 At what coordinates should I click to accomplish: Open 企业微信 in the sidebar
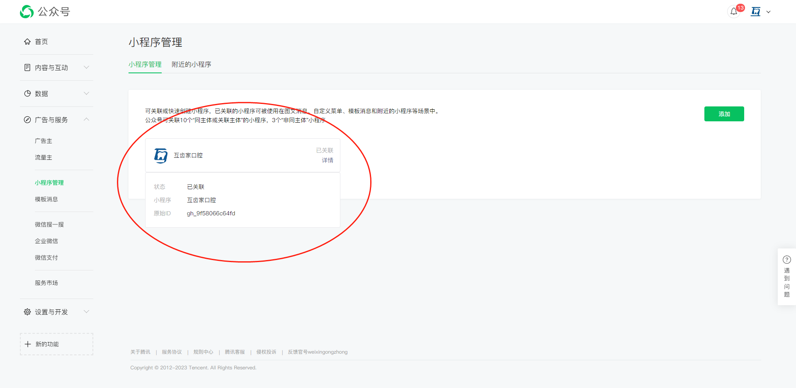46,241
